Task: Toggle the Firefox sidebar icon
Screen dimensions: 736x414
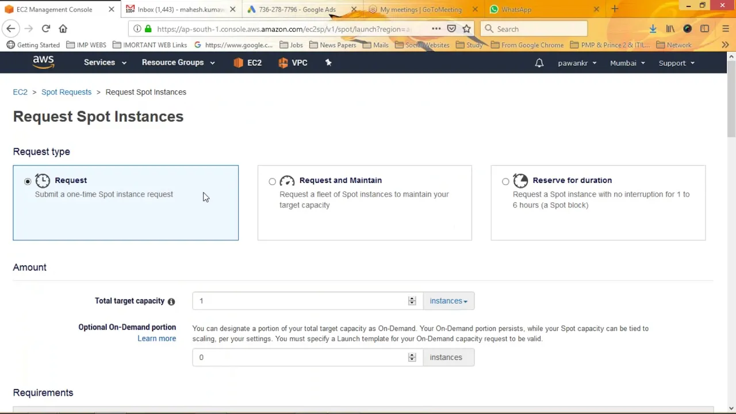Action: (704, 29)
